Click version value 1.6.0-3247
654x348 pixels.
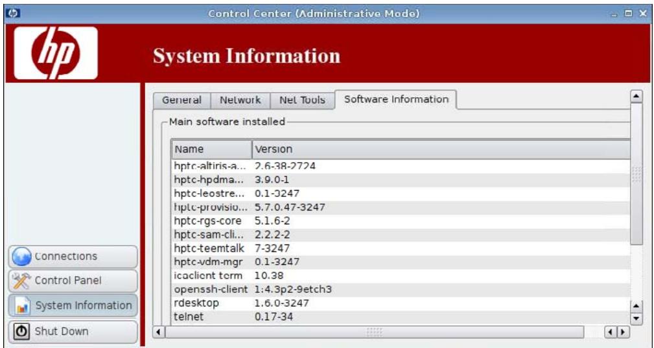[281, 303]
